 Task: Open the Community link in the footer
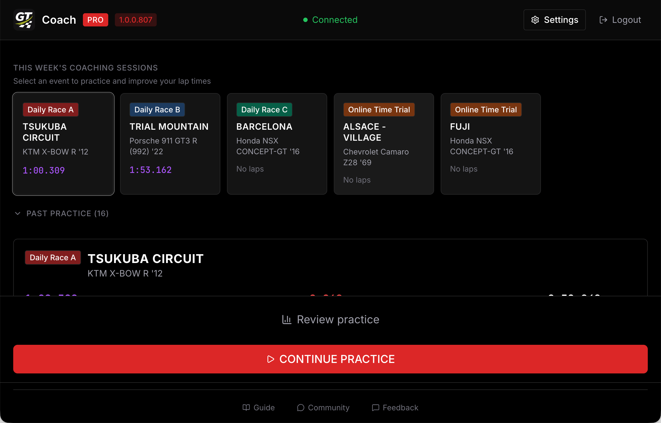(323, 408)
